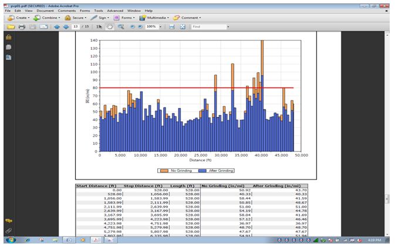395x247 pixels.
Task: Open the Multimedia dropdown menu
Action: click(154, 18)
